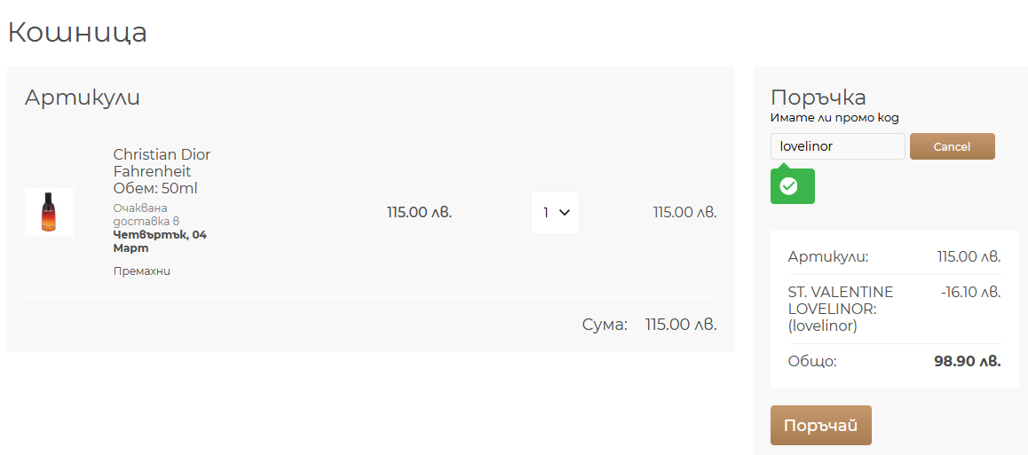The width and height of the screenshot is (1028, 455).
Task: Click the Сума subtotal label
Action: click(605, 325)
